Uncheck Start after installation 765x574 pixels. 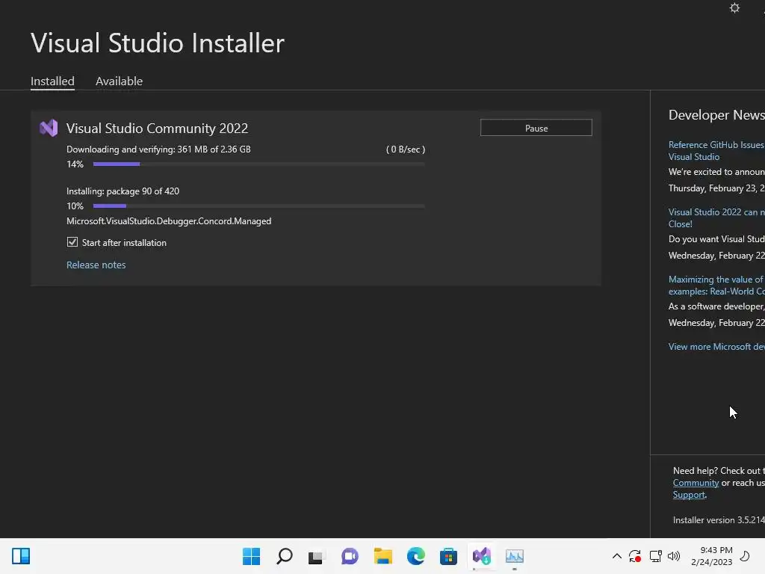click(72, 242)
